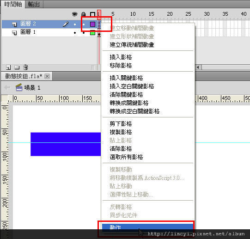Choose 清除影格 from context menu
The image size is (250, 239).
point(121,149)
